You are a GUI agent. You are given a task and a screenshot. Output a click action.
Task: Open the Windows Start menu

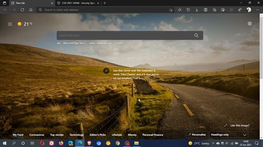point(5,143)
